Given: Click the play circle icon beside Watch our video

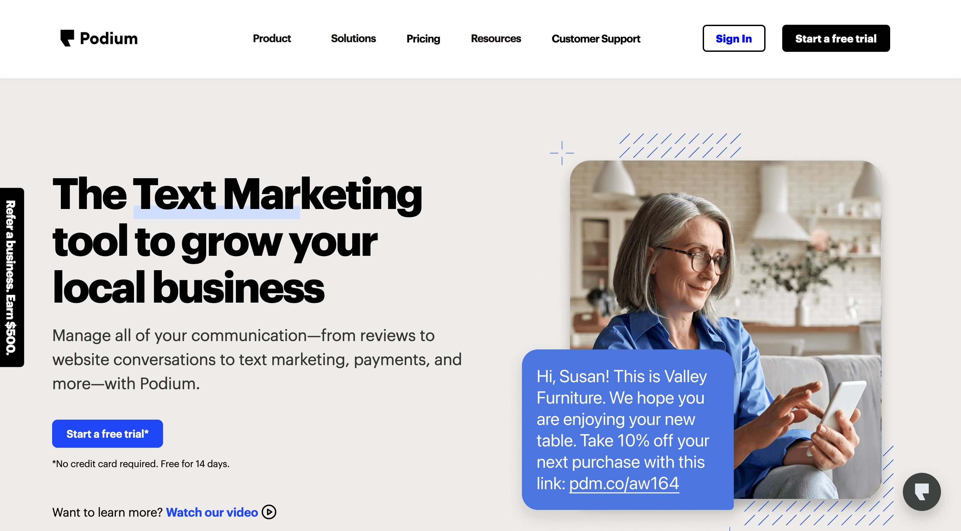Looking at the screenshot, I should coord(269,512).
